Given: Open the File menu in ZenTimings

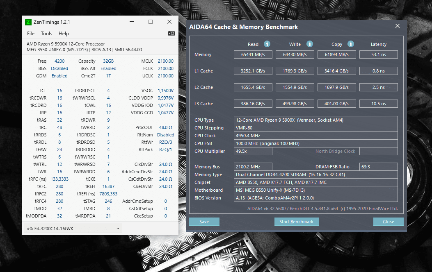Looking at the screenshot, I should [31, 34].
